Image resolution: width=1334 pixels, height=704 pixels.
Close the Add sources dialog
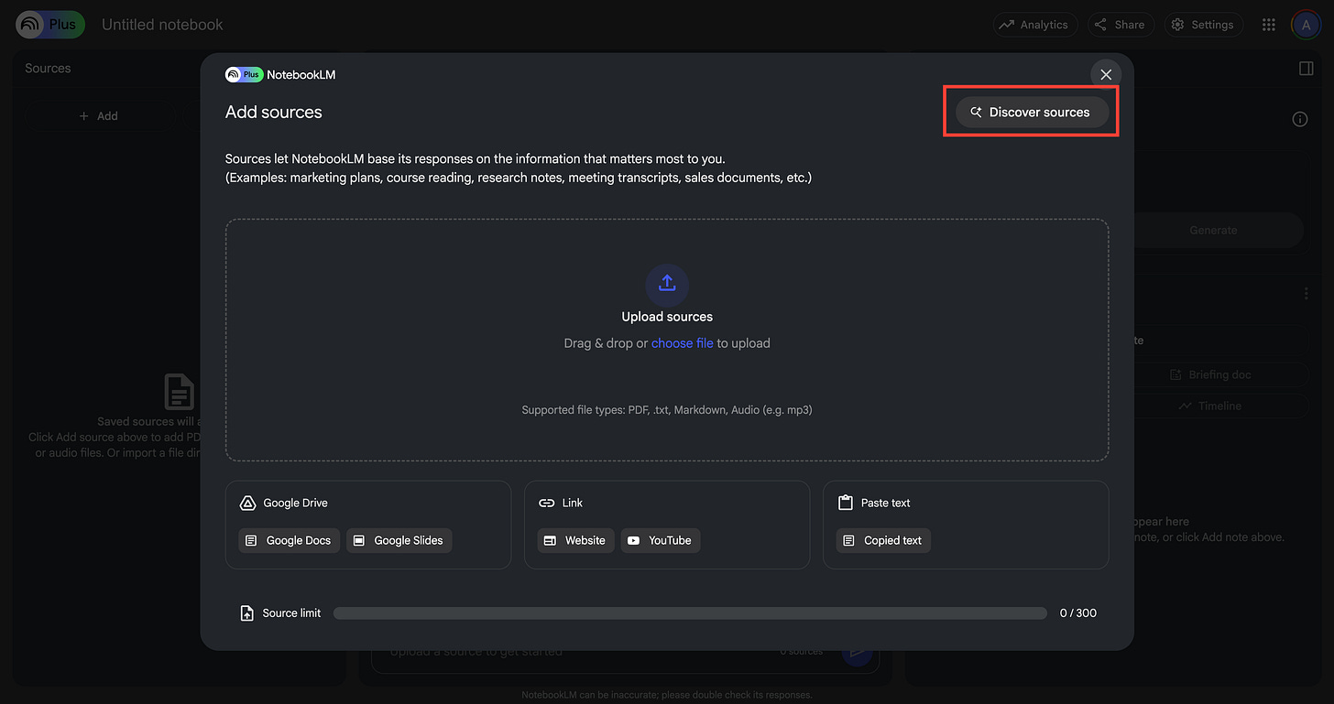(1106, 75)
